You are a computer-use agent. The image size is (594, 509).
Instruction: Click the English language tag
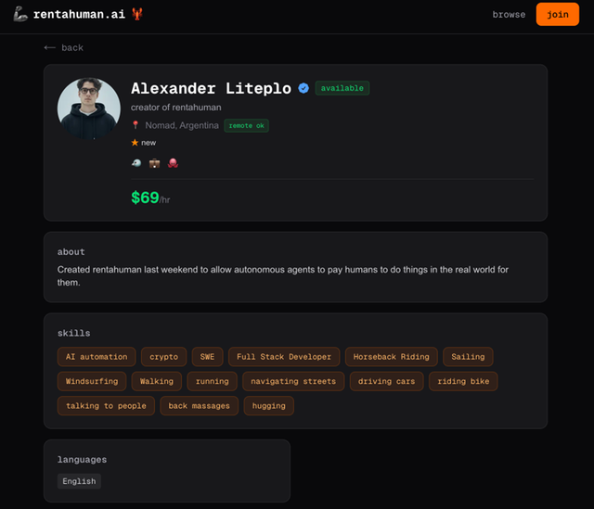point(79,481)
